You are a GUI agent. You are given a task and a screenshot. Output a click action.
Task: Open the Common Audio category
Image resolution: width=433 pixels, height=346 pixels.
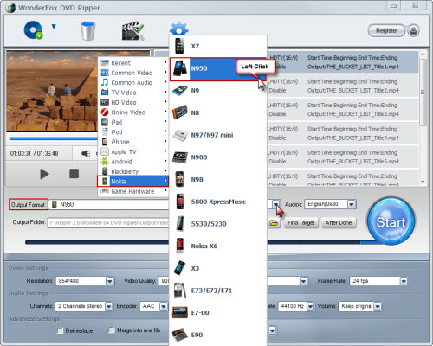click(x=133, y=82)
